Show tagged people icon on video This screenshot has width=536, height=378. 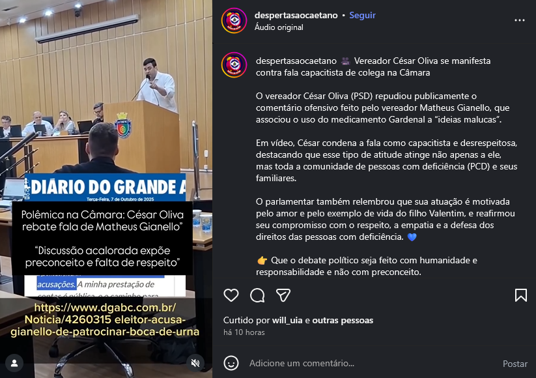(14, 363)
